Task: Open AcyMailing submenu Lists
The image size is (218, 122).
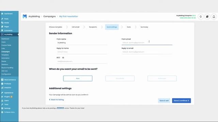Action: pyautogui.click(x=3, y=48)
